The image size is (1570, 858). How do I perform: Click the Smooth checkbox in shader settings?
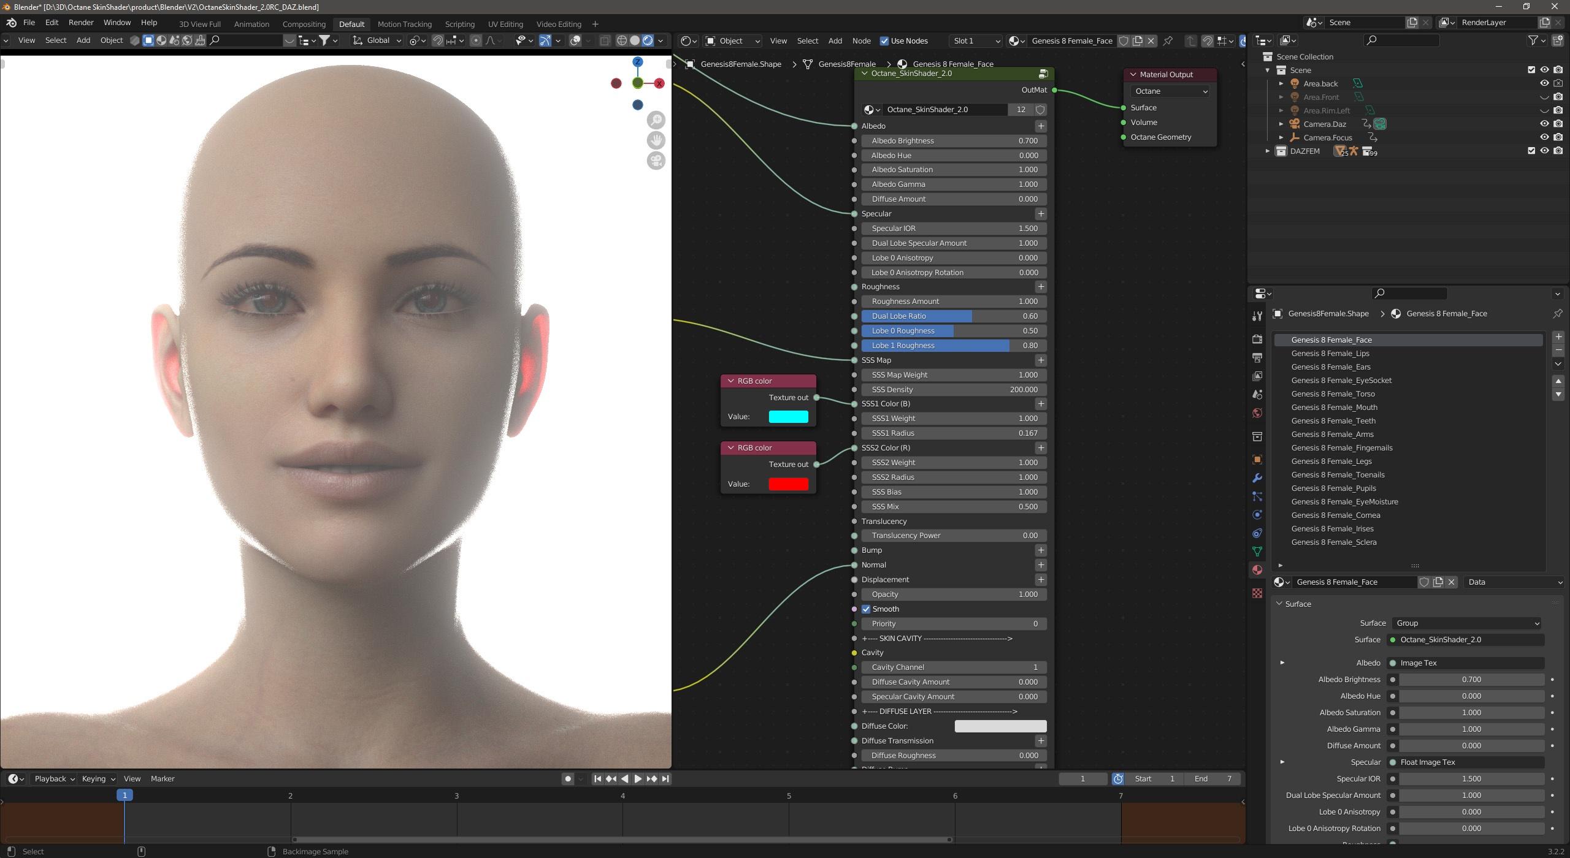pyautogui.click(x=866, y=609)
